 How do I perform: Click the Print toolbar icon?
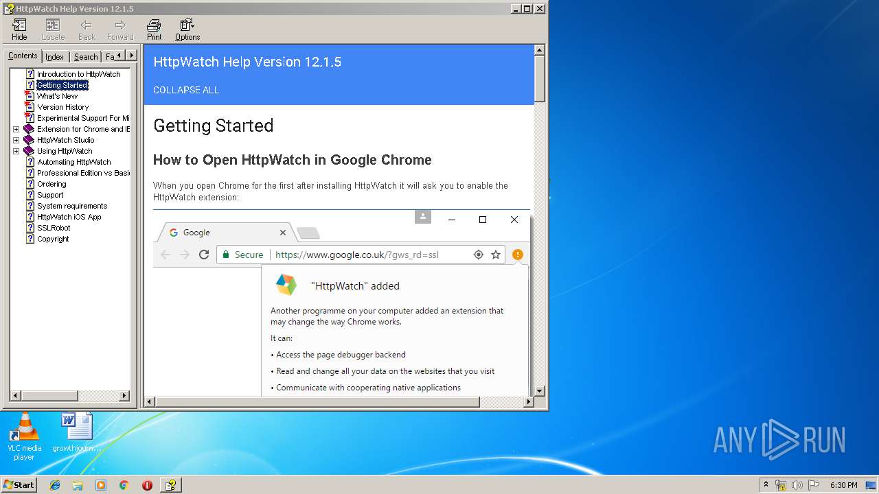[154, 30]
